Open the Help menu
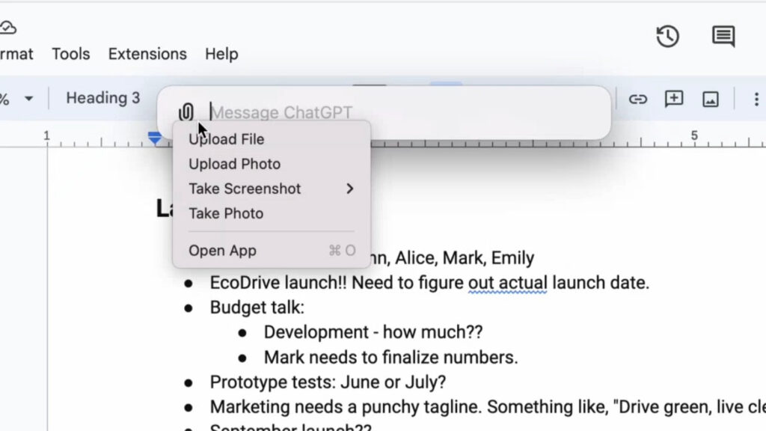 [221, 54]
